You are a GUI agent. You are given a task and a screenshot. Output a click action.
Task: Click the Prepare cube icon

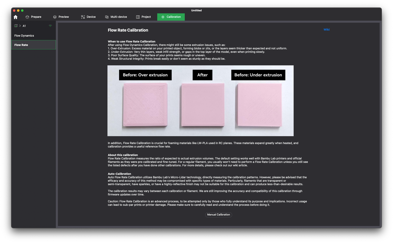(x=27, y=17)
